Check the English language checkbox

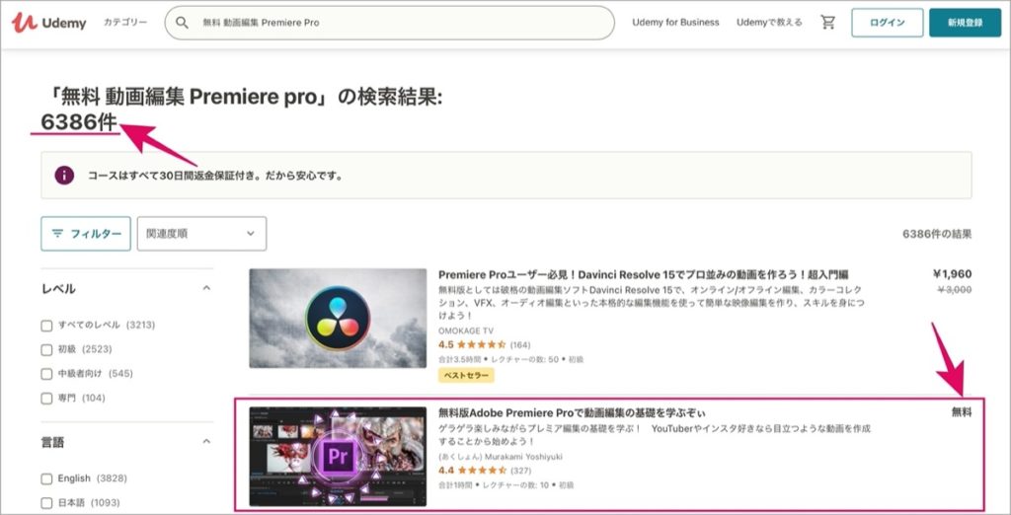[46, 478]
